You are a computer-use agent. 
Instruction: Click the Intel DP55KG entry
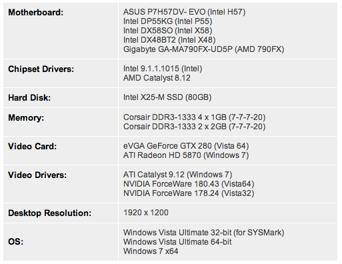(168, 21)
